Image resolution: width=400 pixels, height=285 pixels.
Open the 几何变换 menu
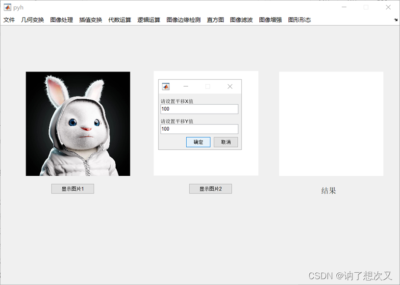tap(32, 20)
